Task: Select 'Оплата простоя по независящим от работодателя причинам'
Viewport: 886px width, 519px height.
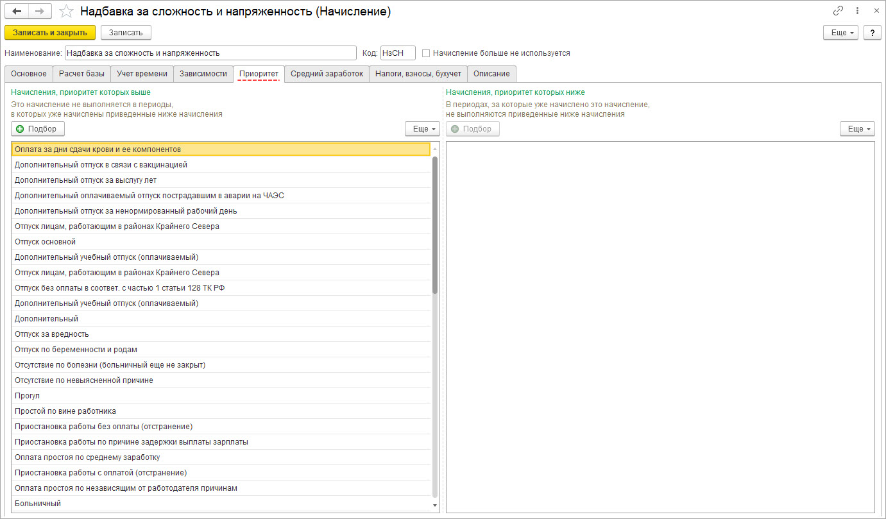Action: pos(221,488)
